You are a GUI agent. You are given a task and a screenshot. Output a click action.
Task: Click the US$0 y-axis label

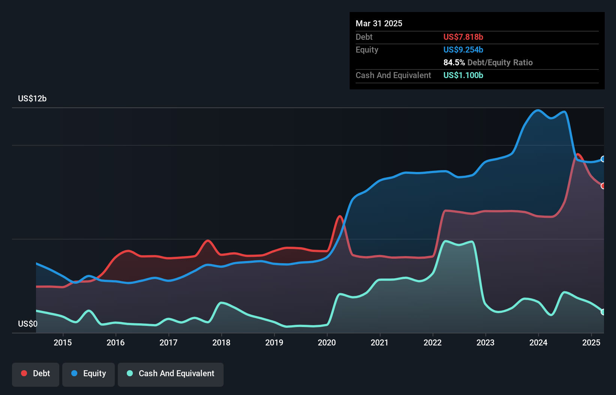[28, 324]
